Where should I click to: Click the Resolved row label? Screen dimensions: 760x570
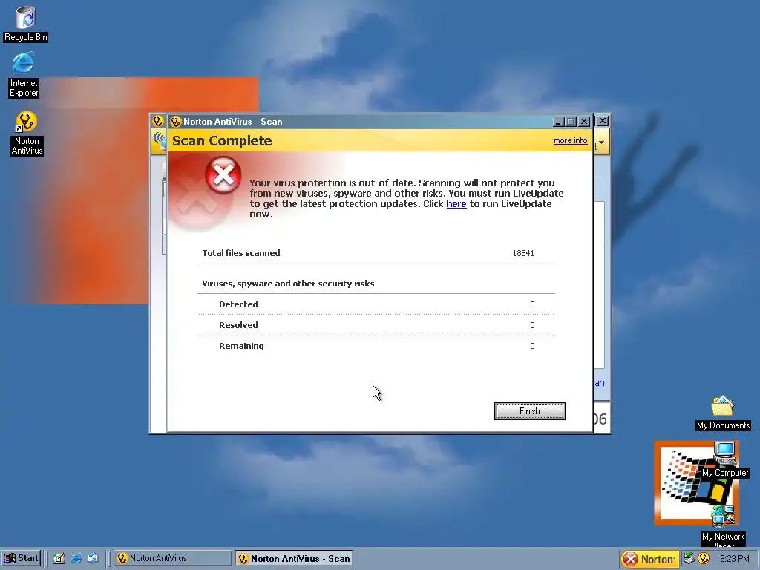point(238,325)
